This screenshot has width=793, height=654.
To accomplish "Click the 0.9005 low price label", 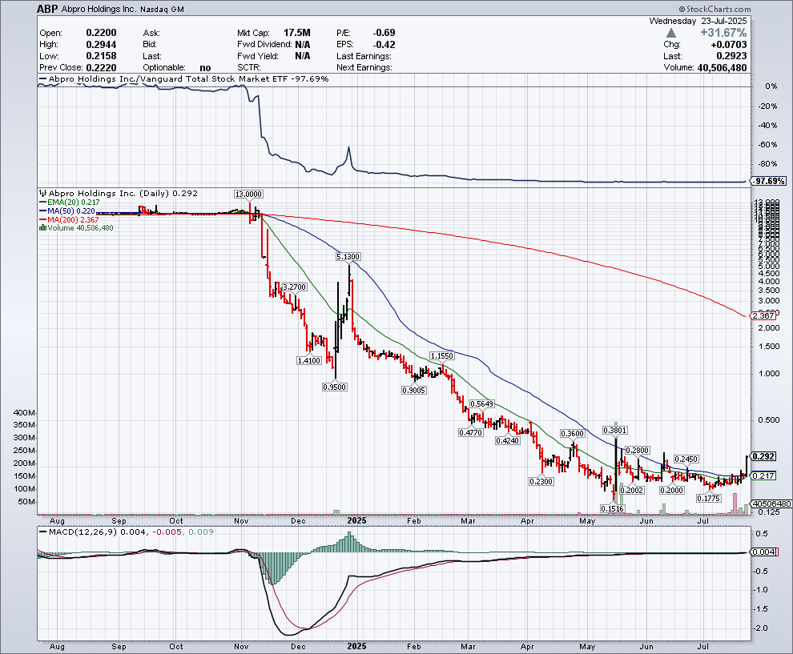I will [413, 390].
